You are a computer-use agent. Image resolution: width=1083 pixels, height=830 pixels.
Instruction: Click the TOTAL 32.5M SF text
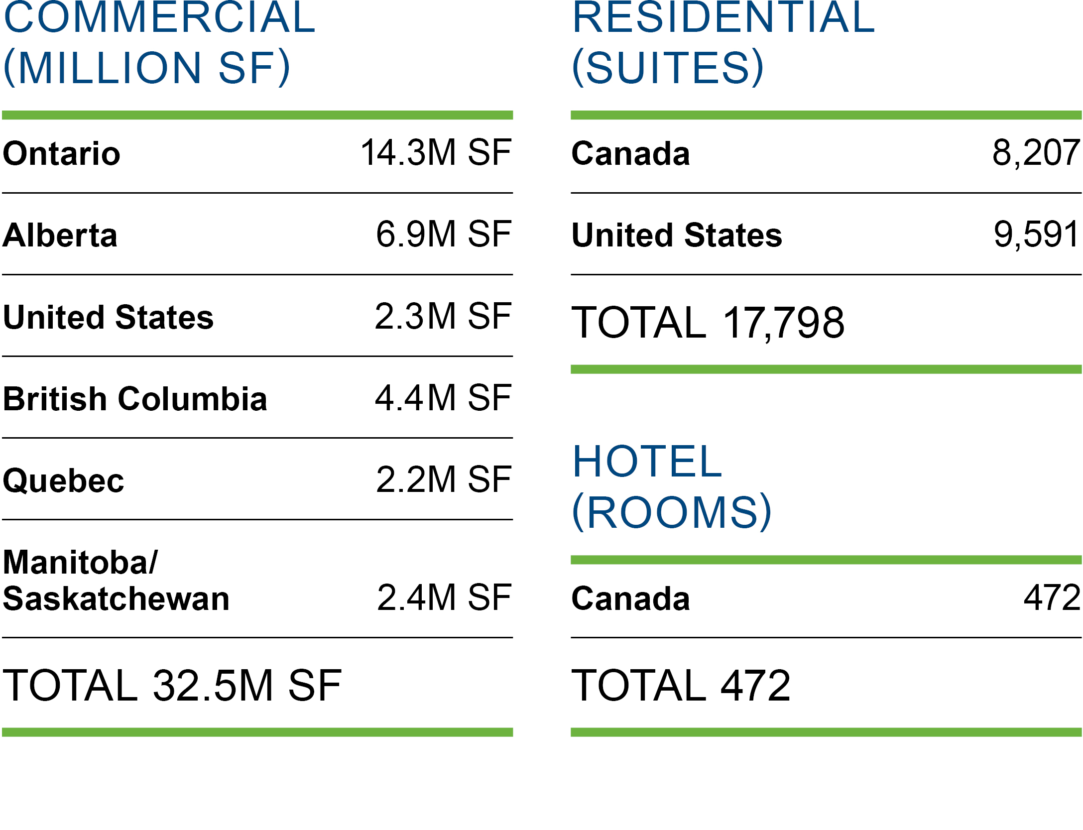point(172,686)
